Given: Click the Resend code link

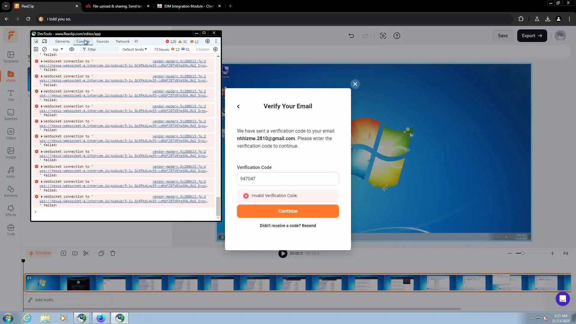Looking at the screenshot, I should click(309, 226).
